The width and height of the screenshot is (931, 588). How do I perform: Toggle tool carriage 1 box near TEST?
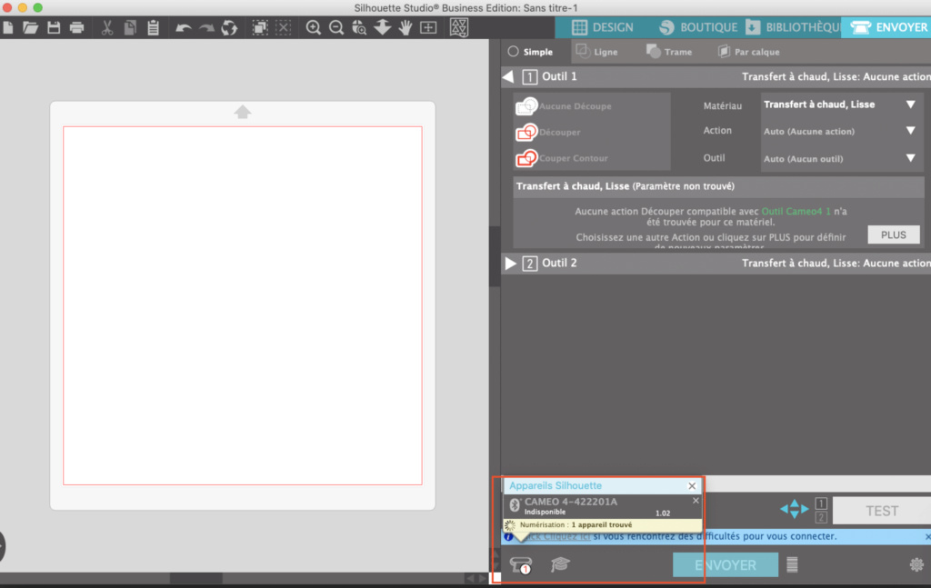(x=821, y=503)
